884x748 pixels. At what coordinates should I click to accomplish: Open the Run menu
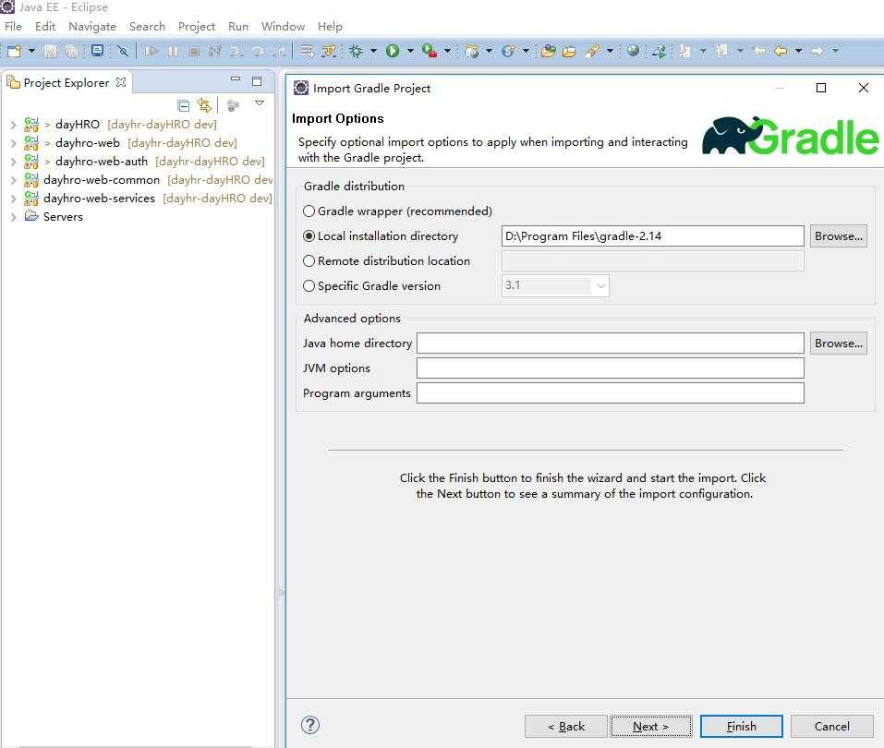click(x=238, y=27)
